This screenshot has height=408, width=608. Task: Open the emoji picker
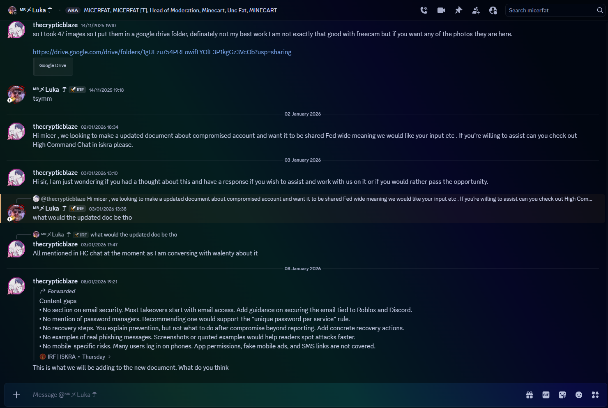tap(579, 395)
